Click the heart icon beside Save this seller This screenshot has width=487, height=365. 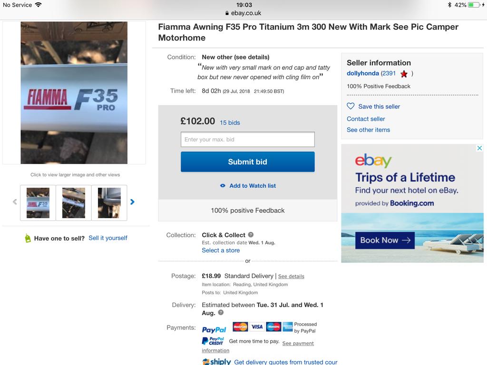point(351,106)
